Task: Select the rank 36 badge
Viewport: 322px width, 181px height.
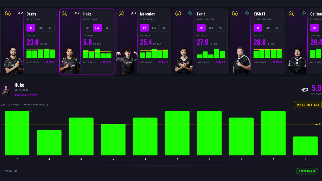Action: coord(121,14)
